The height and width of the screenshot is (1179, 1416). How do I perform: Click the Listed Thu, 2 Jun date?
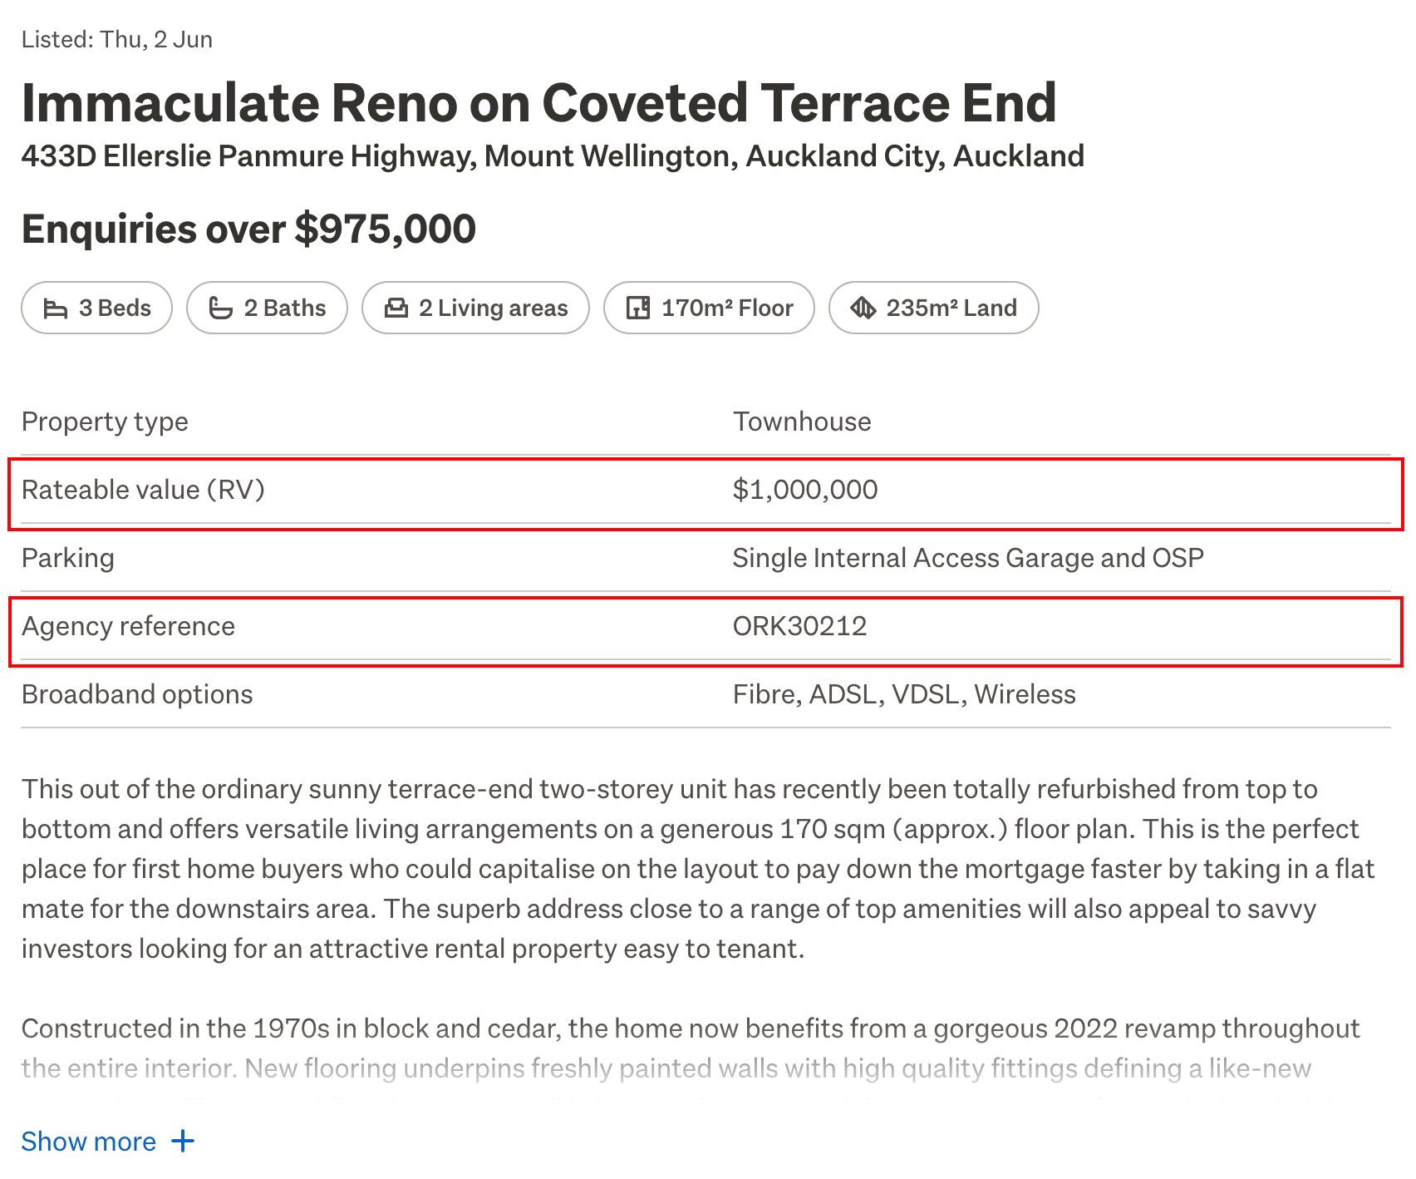coord(117,40)
